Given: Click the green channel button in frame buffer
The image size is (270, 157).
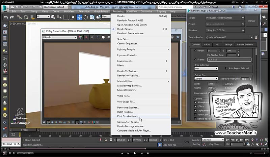Looking at the screenshot, I should pyautogui.click(x=92, y=37).
